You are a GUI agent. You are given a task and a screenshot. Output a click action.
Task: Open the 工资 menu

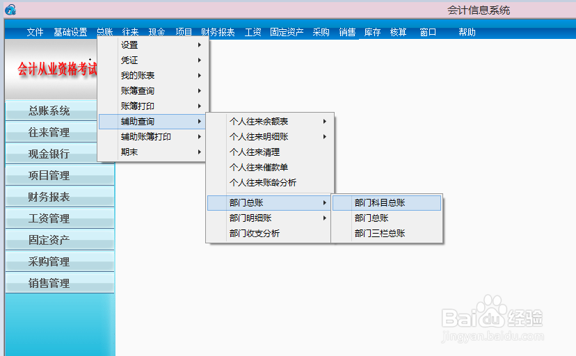pyautogui.click(x=253, y=32)
